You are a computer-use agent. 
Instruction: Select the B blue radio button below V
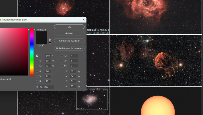pos(37,81)
